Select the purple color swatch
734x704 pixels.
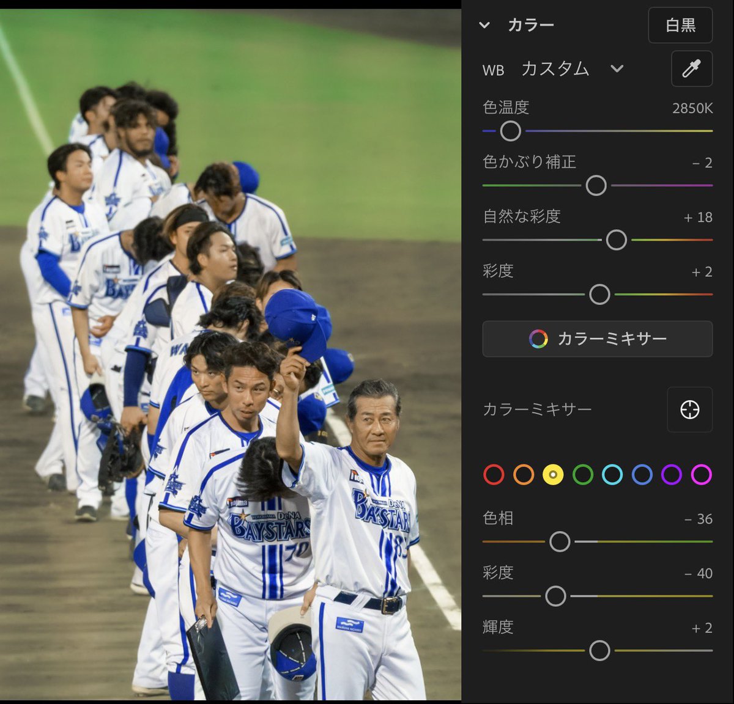(x=672, y=474)
